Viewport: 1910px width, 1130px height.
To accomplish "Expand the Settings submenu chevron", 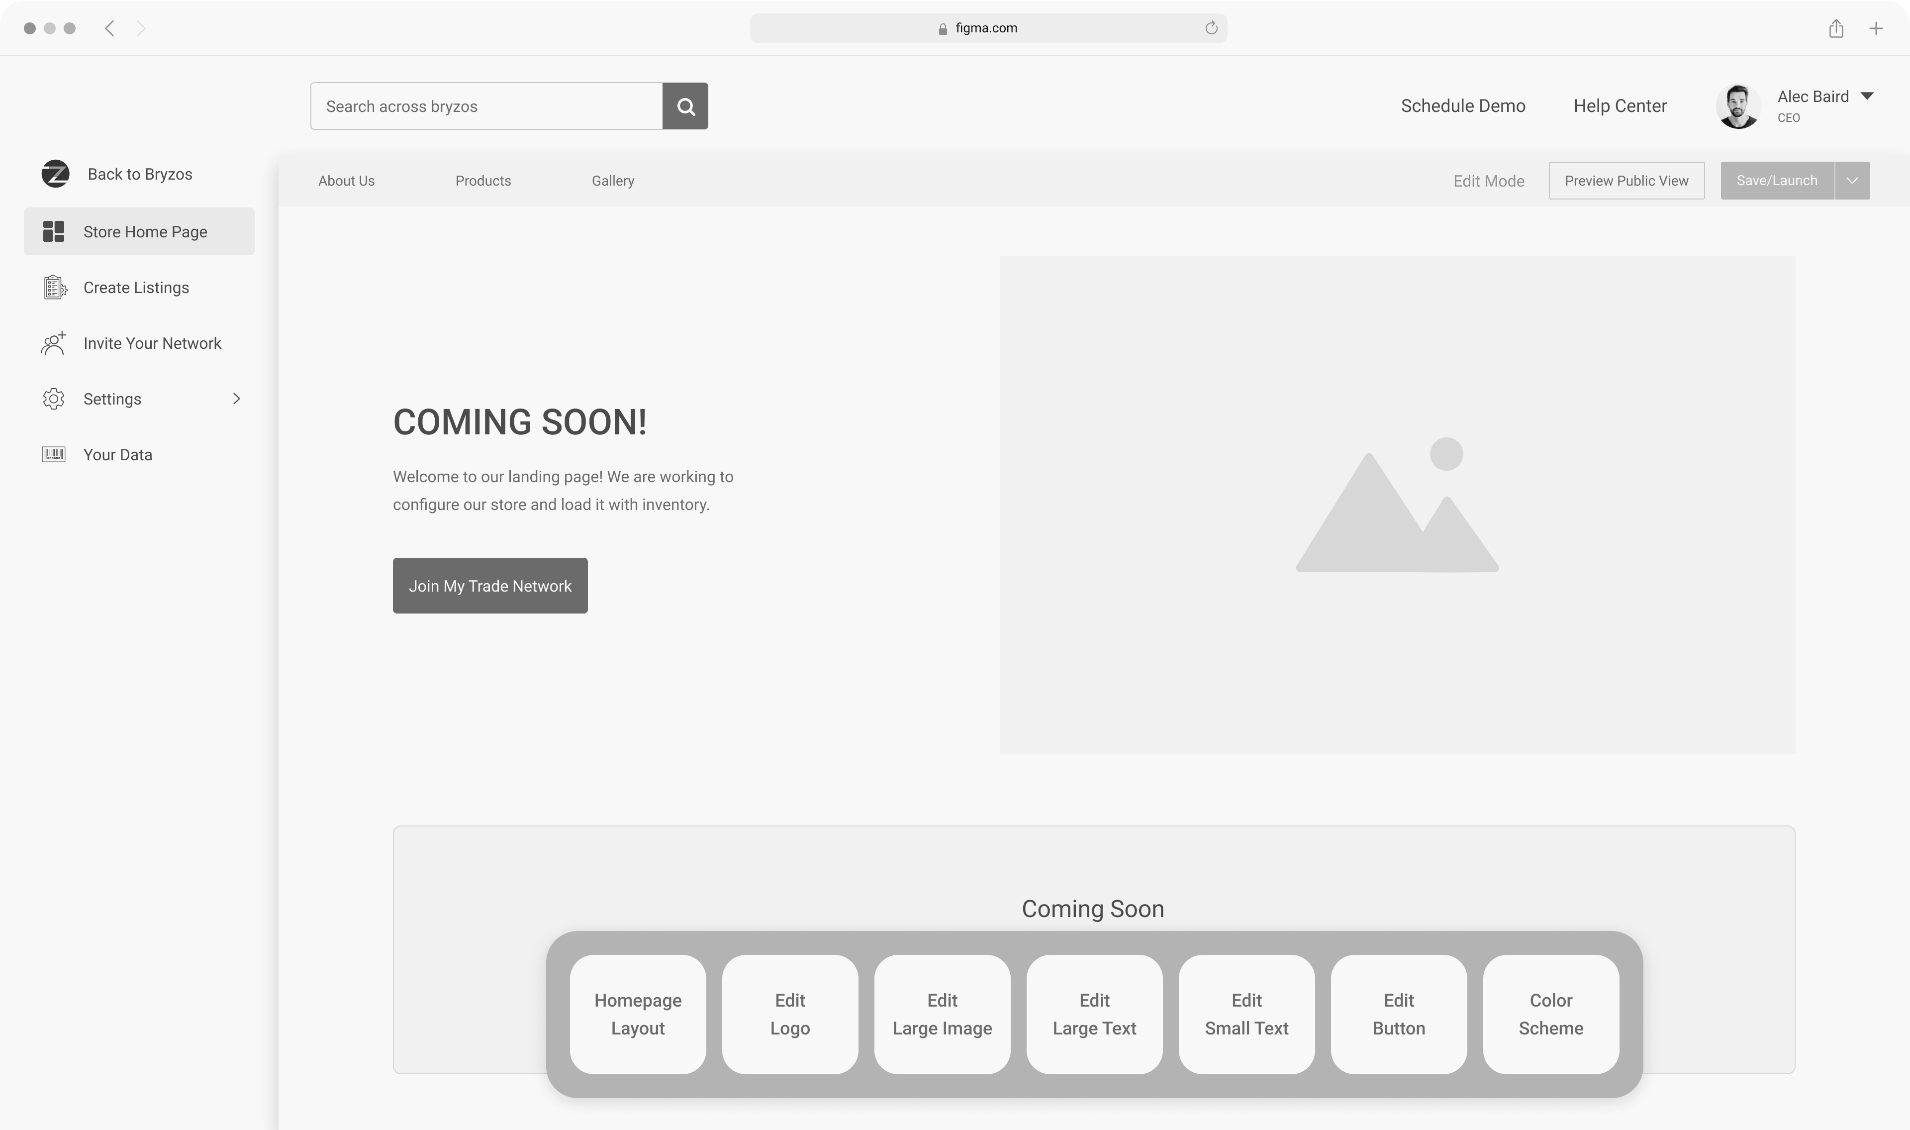I will click(237, 399).
